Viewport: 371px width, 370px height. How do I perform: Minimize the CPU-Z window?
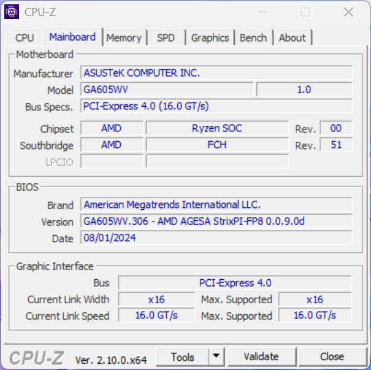pos(262,12)
